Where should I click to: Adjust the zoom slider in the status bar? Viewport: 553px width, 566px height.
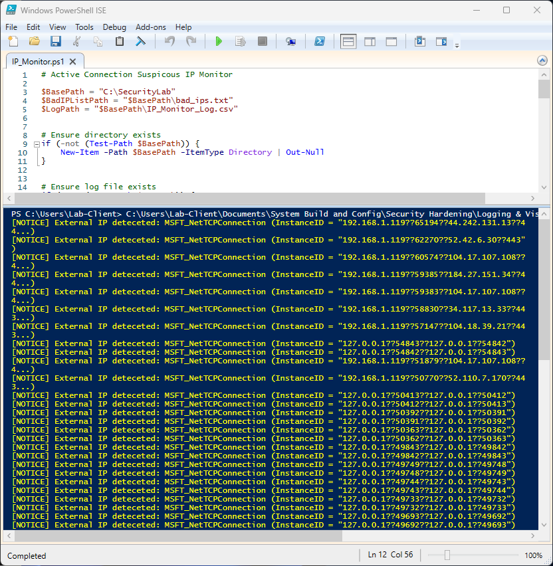point(447,555)
